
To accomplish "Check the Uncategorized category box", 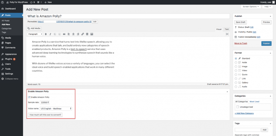I will (237, 107).
